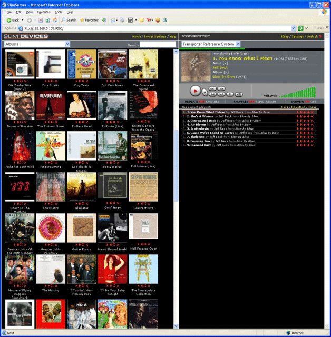Turn player Power ON
331x337 pixels.
307,102
